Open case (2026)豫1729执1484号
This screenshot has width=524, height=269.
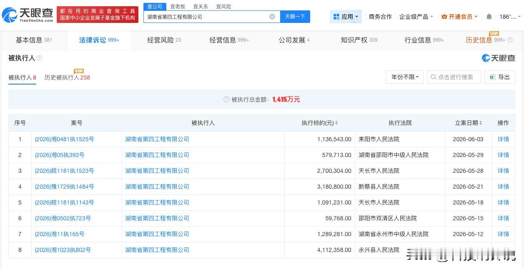65,187
